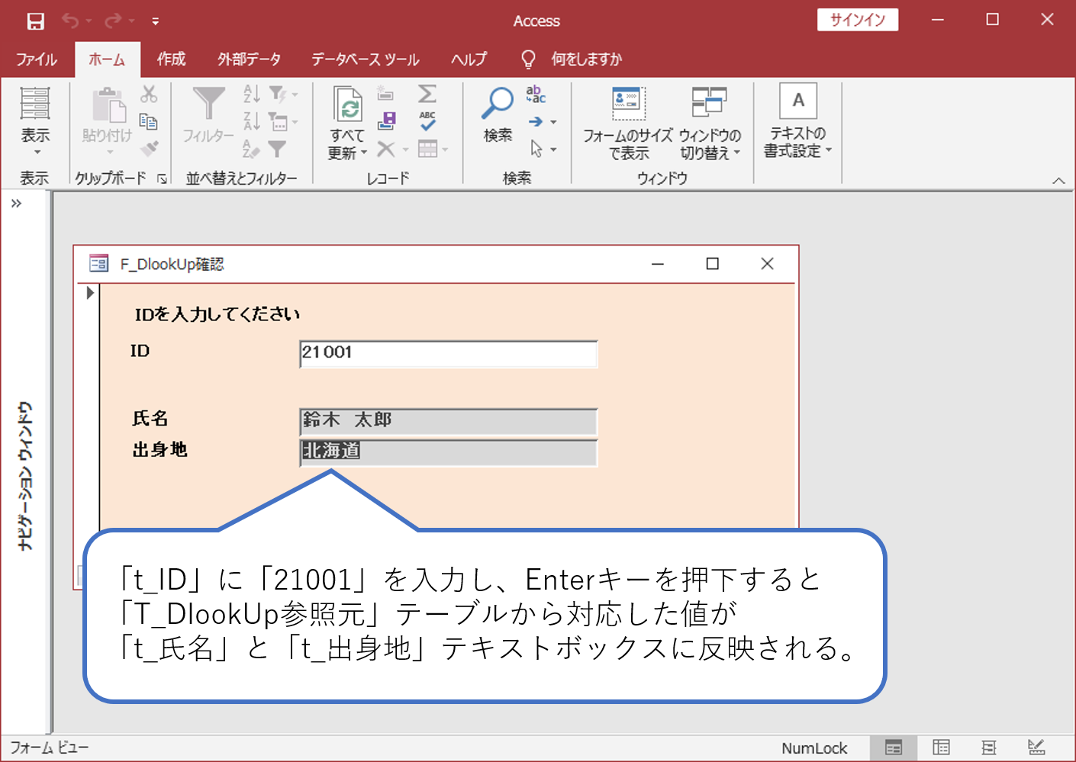Click the Σ totals icon in the Records group
1076x762 pixels.
[x=427, y=93]
